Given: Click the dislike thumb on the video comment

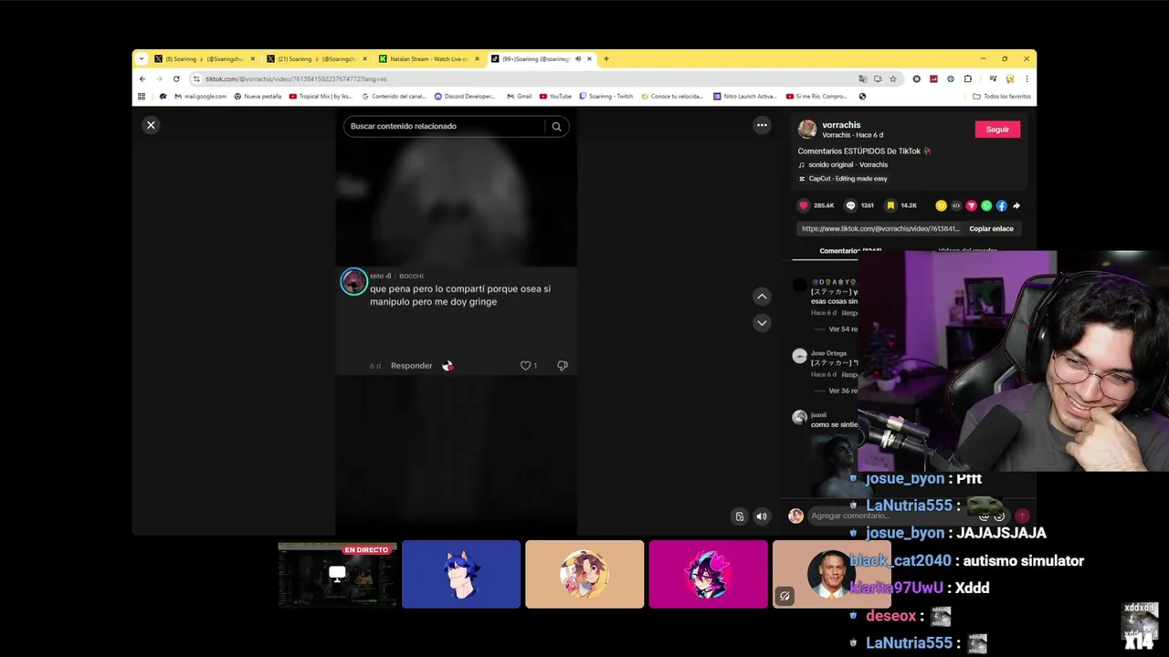Looking at the screenshot, I should pos(563,365).
